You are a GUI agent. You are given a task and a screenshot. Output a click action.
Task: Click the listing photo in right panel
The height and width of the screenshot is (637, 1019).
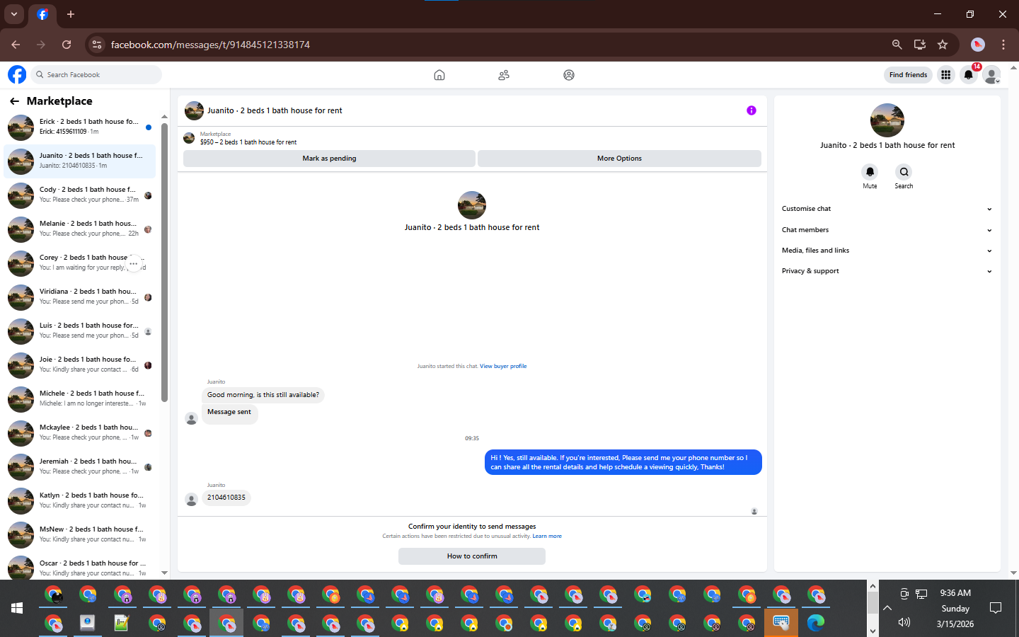(x=887, y=120)
